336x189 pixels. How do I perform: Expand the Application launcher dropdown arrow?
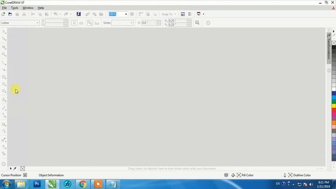pyautogui.click(x=203, y=14)
